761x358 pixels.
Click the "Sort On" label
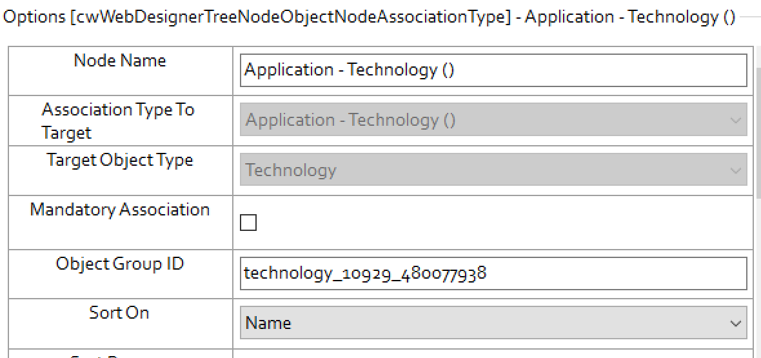[119, 313]
